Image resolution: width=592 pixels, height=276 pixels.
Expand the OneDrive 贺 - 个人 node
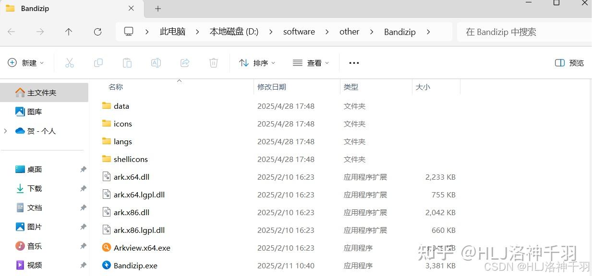6,131
